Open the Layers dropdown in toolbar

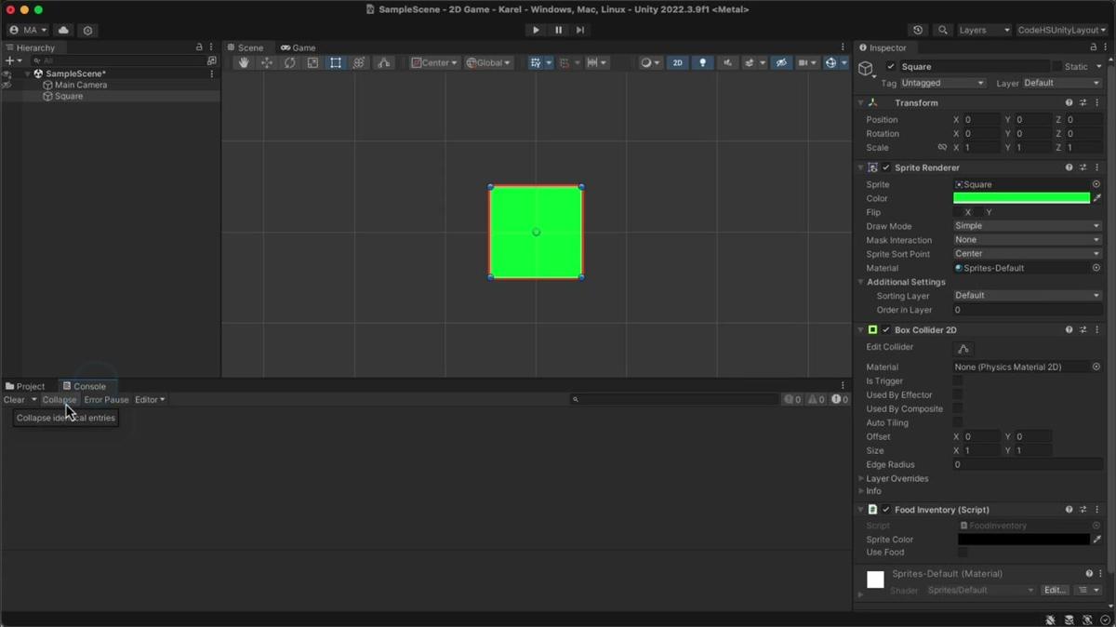(984, 30)
